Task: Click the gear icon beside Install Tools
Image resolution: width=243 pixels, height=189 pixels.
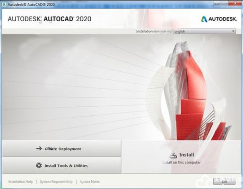Action: (x=39, y=165)
